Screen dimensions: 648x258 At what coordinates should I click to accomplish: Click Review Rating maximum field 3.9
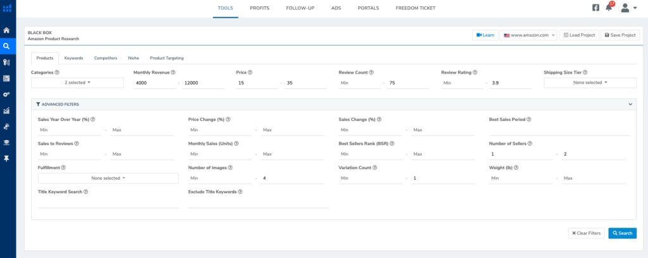511,83
